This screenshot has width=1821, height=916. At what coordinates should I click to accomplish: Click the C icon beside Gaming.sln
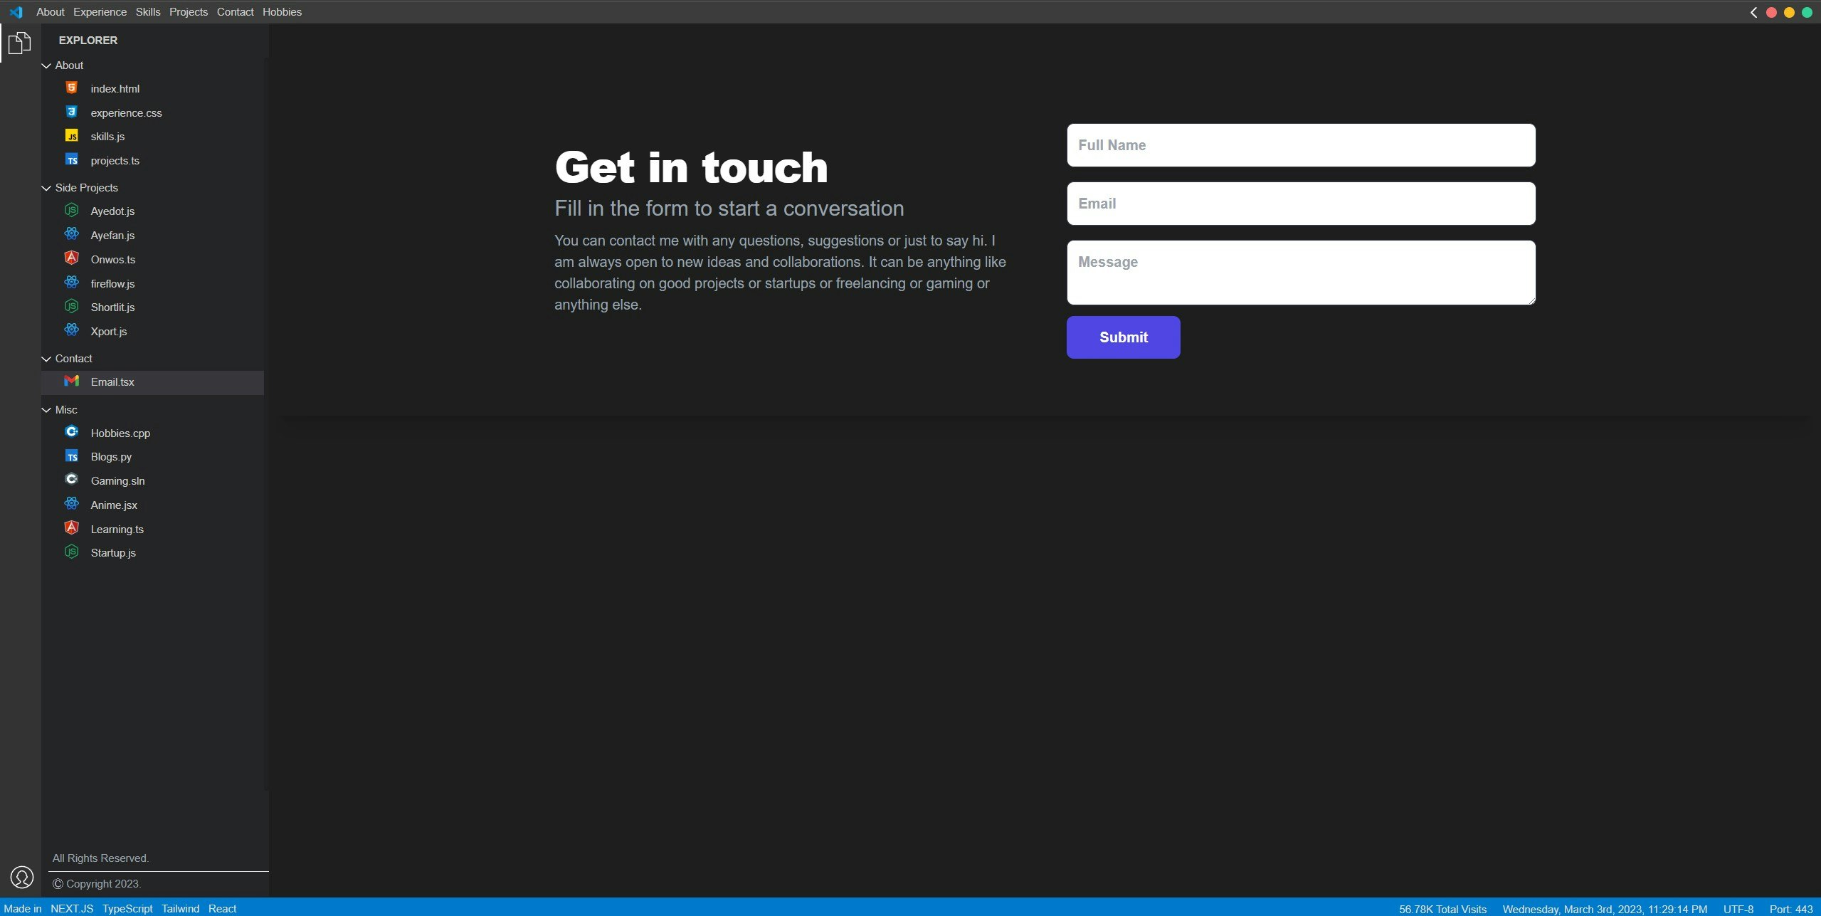pyautogui.click(x=72, y=480)
